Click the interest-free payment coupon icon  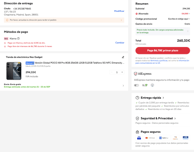[5, 47]
